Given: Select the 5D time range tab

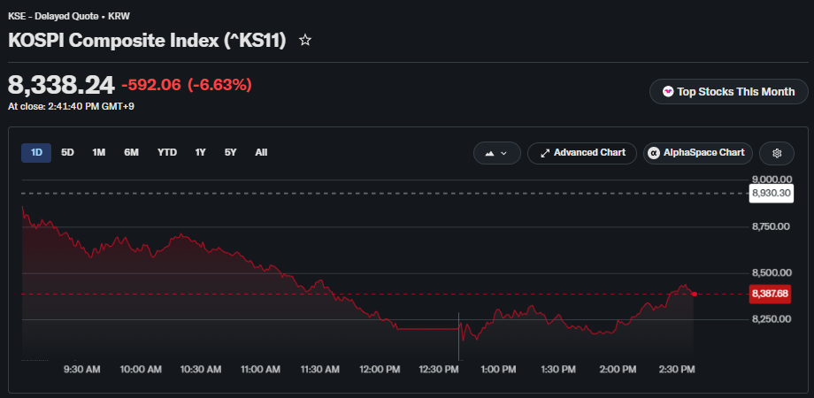Looking at the screenshot, I should pos(67,152).
